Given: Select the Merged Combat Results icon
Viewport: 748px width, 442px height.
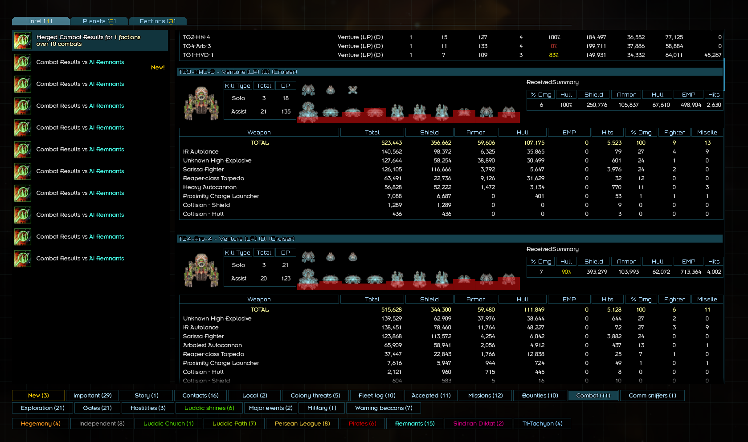Looking at the screenshot, I should click(22, 41).
